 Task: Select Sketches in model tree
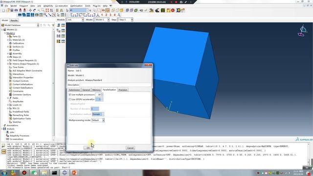(17, 122)
